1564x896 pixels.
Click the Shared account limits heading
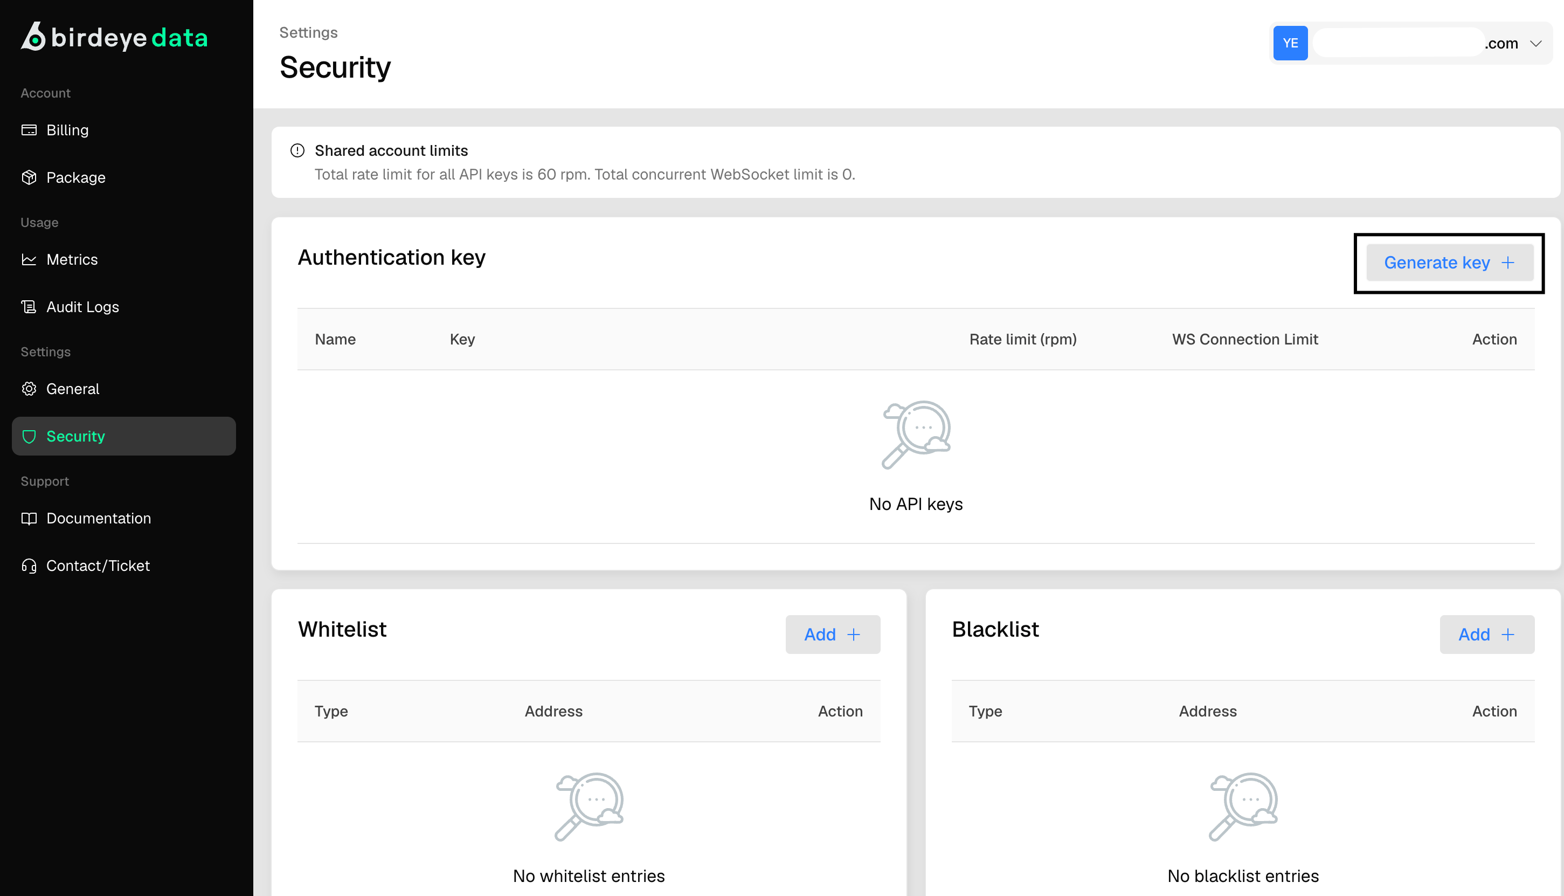[x=391, y=151]
